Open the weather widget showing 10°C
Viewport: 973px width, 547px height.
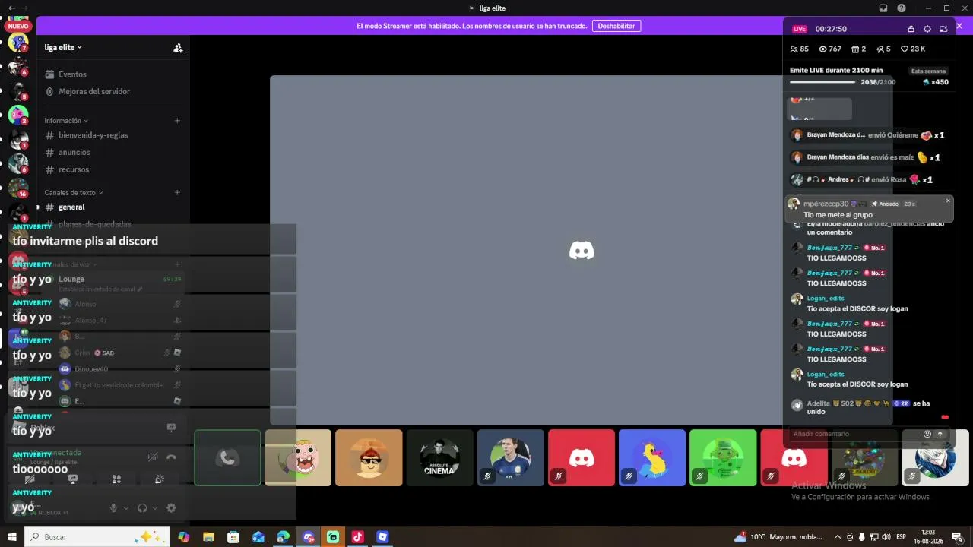(x=778, y=537)
